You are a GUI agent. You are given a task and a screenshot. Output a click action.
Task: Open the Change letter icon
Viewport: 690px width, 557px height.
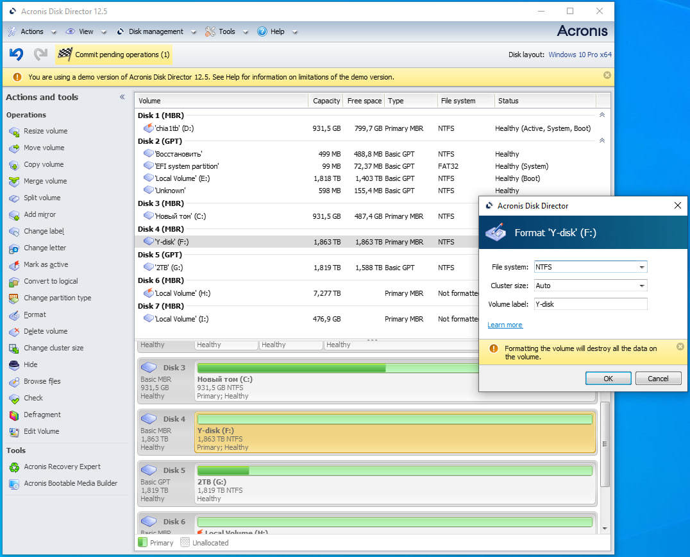pos(14,248)
